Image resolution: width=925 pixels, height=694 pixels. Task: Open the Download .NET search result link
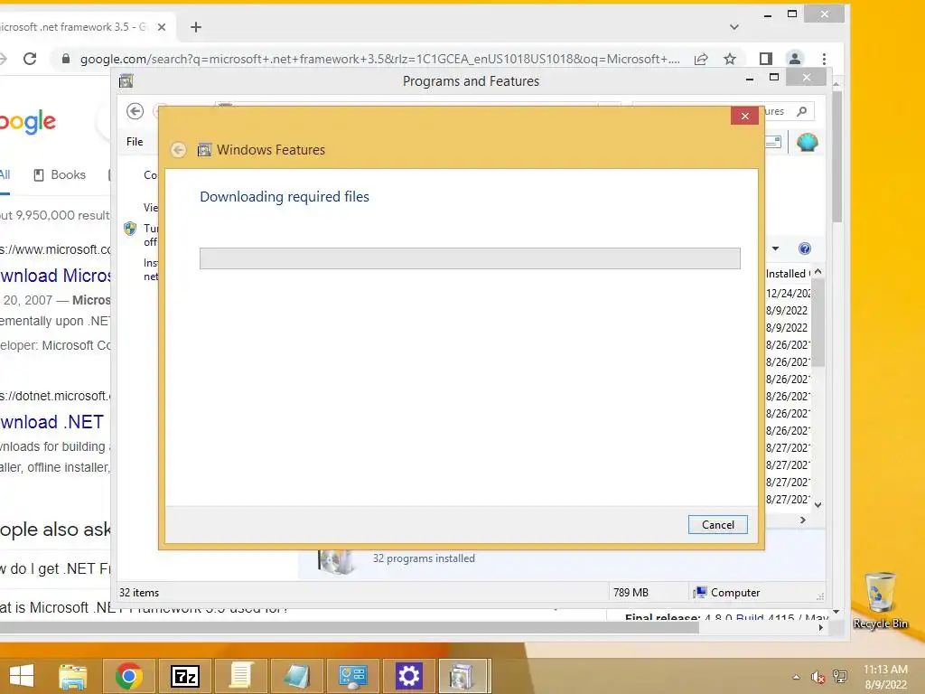[51, 422]
